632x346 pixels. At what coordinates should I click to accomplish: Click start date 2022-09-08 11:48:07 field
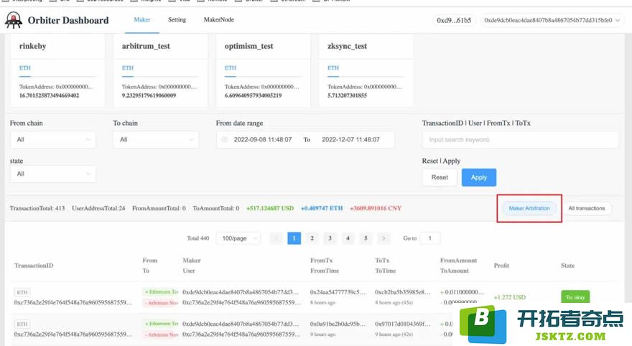coord(263,139)
